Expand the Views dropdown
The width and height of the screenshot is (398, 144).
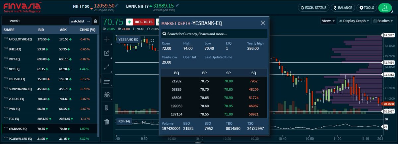click(328, 21)
